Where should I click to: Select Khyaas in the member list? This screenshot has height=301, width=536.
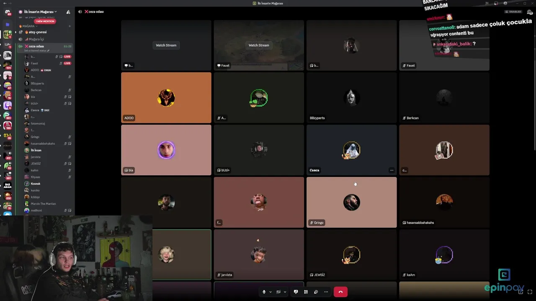(47, 177)
